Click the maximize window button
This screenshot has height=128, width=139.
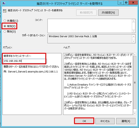coord(126,3)
